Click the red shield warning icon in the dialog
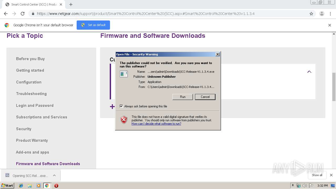 coord(124,120)
